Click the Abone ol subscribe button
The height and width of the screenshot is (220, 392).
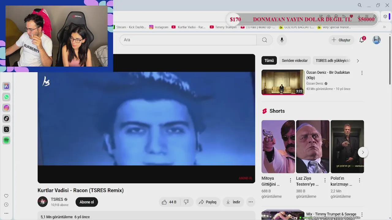(87, 202)
